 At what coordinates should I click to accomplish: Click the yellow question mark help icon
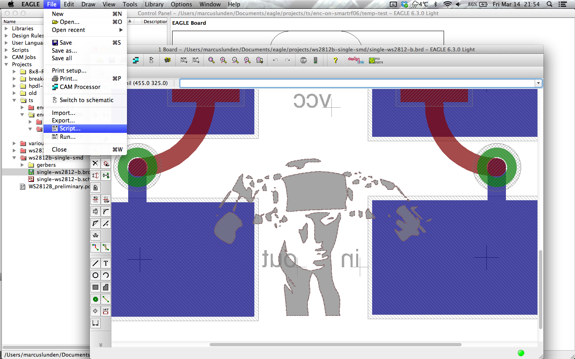click(x=335, y=60)
